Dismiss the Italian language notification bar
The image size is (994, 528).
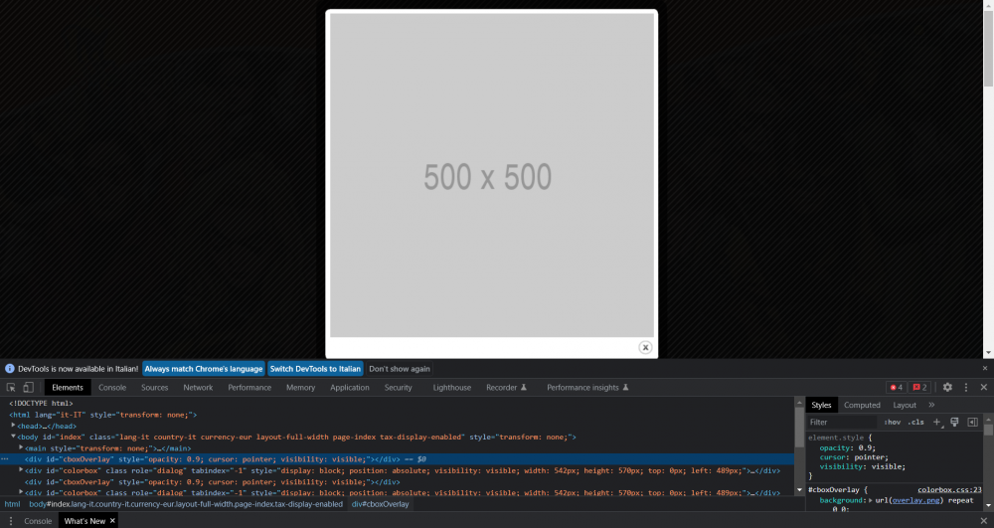(984, 368)
